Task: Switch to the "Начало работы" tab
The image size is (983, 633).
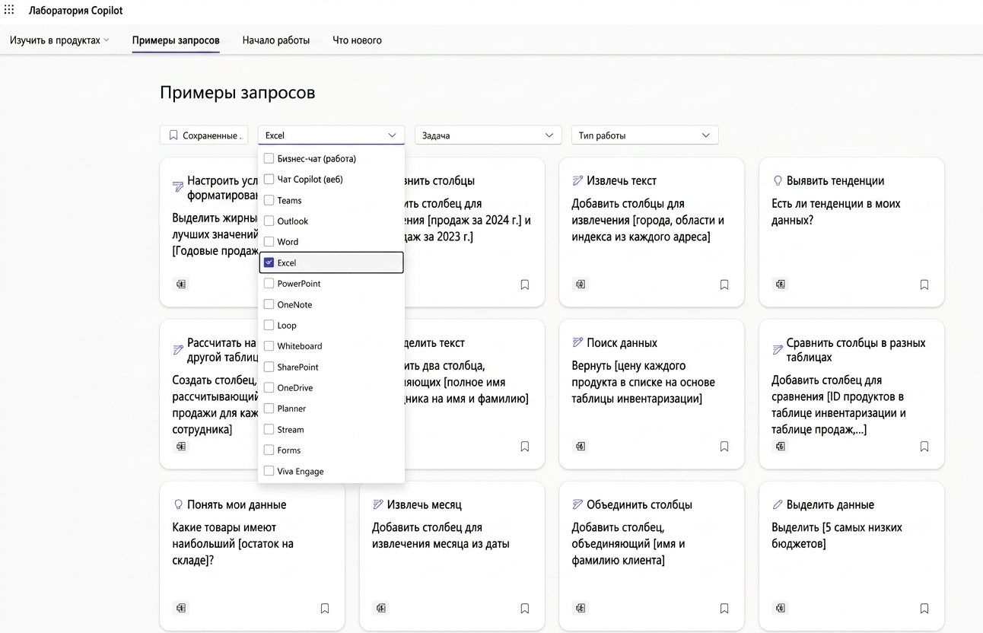Action: point(276,40)
